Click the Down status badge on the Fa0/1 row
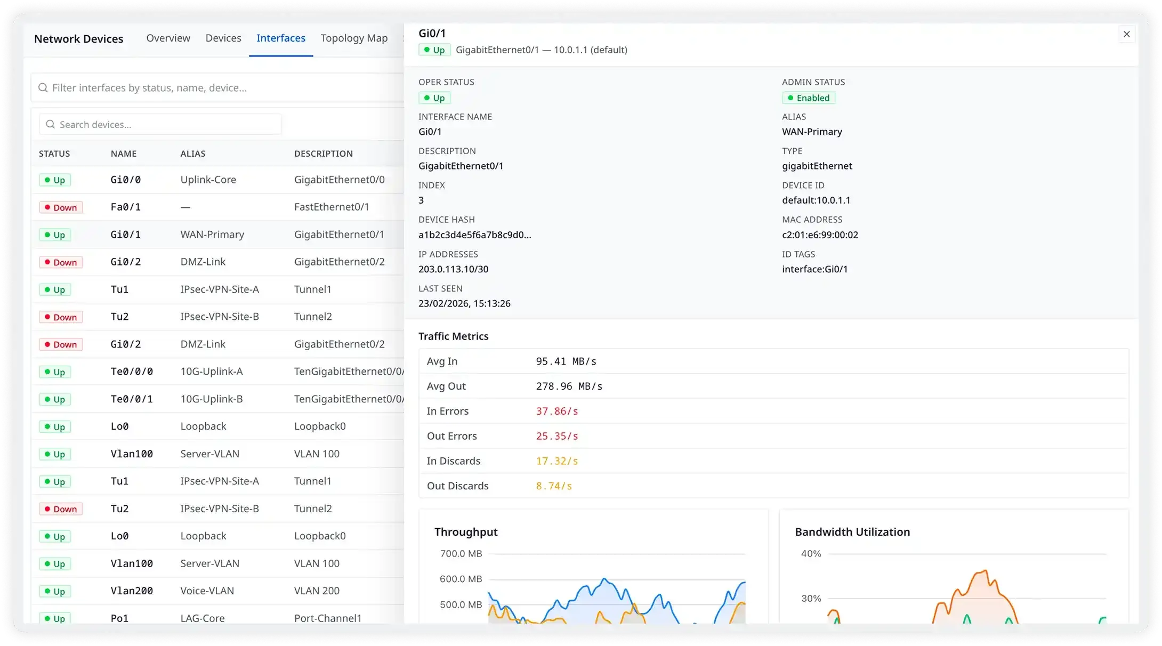The height and width of the screenshot is (646, 1162). coord(60,207)
